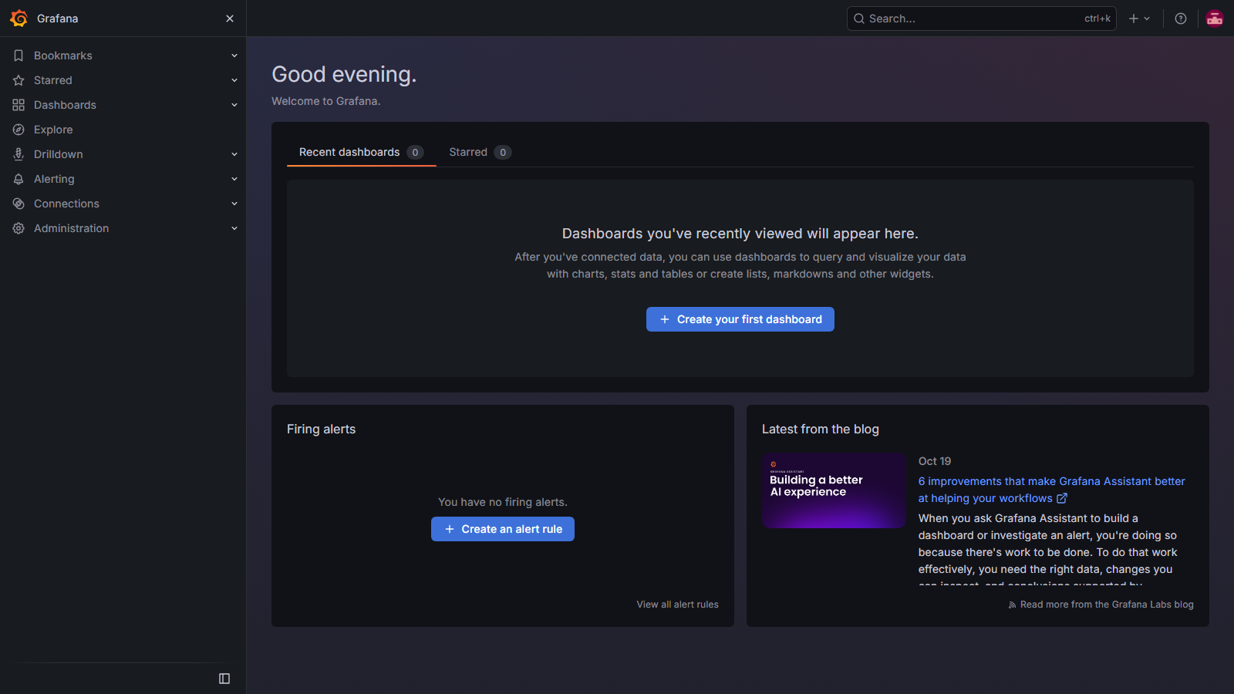The height and width of the screenshot is (694, 1234).
Task: Click the external link icon after blog title
Action: [x=1062, y=498]
